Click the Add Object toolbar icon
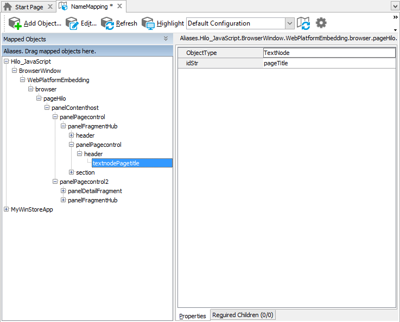The height and width of the screenshot is (322, 400). 15,23
